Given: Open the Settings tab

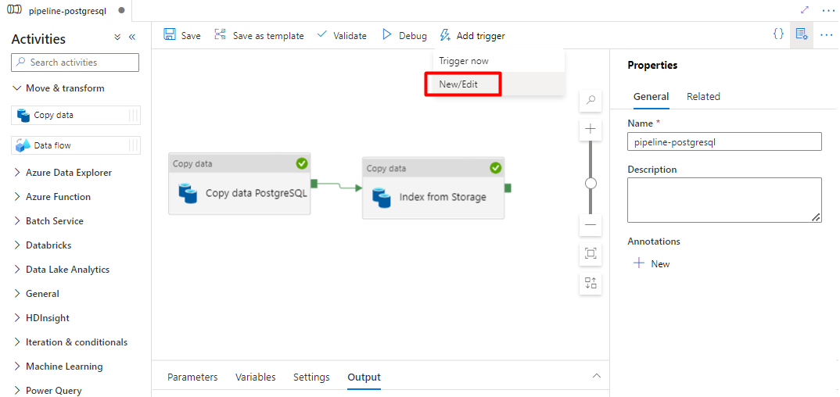Looking at the screenshot, I should coord(311,377).
